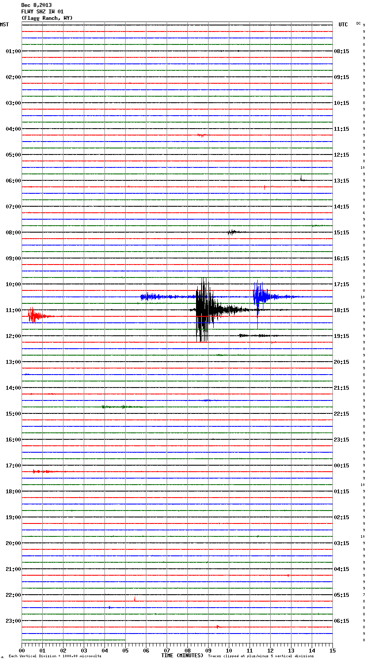
Task: Click the '00' minute tick on the time axis
Action: click(22, 651)
